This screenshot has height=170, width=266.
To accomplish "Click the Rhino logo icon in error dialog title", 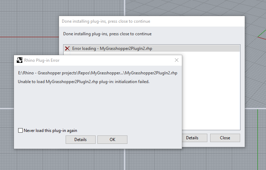I will [x=20, y=60].
